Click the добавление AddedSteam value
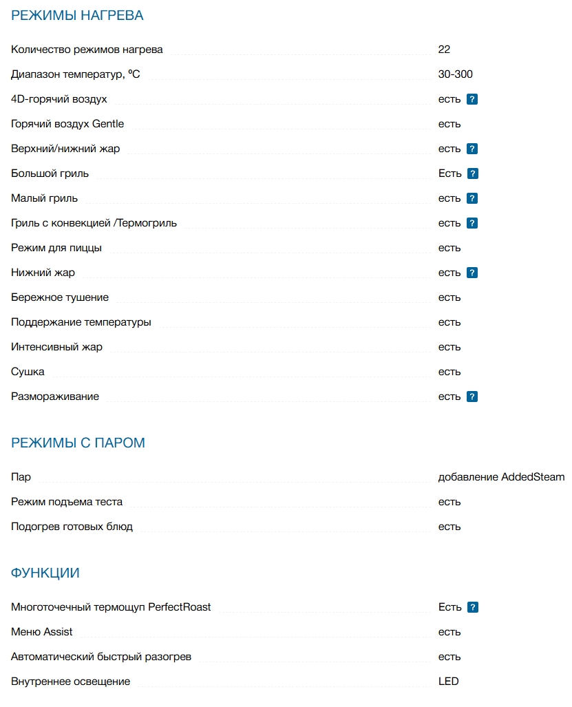The width and height of the screenshot is (572, 707). coord(501,477)
